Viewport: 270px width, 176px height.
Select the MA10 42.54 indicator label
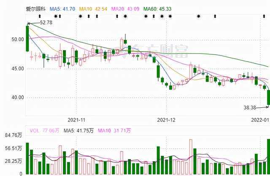(x=93, y=9)
